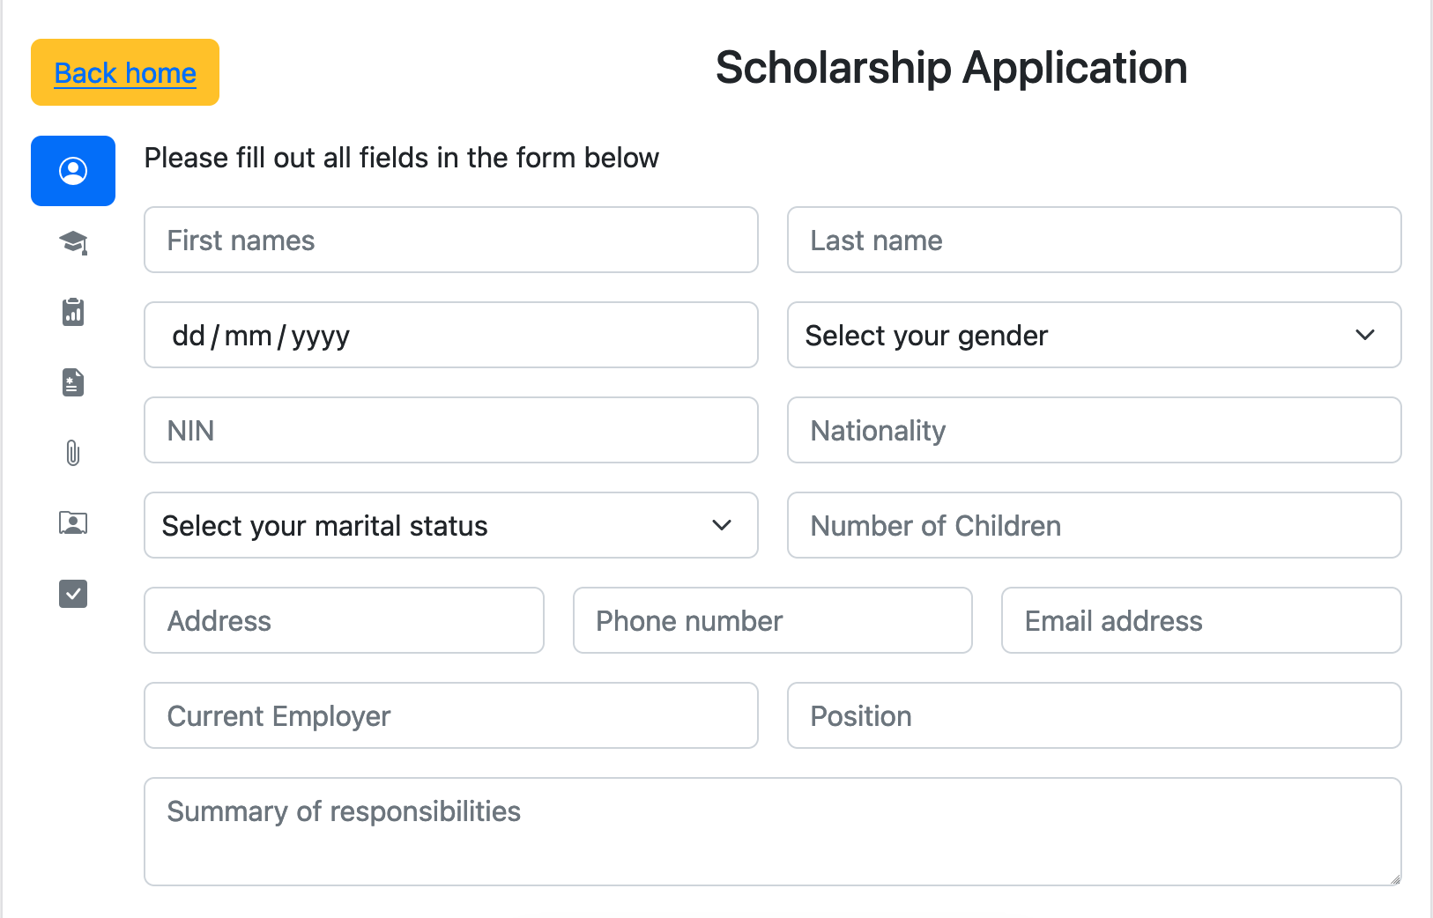Image resolution: width=1433 pixels, height=918 pixels.
Task: Open the graduation cap education step
Action: click(73, 242)
